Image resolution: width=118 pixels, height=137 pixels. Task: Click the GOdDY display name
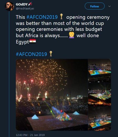[22, 4]
